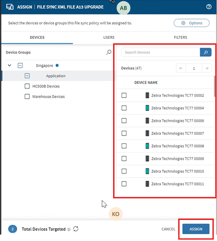Click the info icon beside Total Devices Targeted
The image size is (217, 241).
[69, 229]
